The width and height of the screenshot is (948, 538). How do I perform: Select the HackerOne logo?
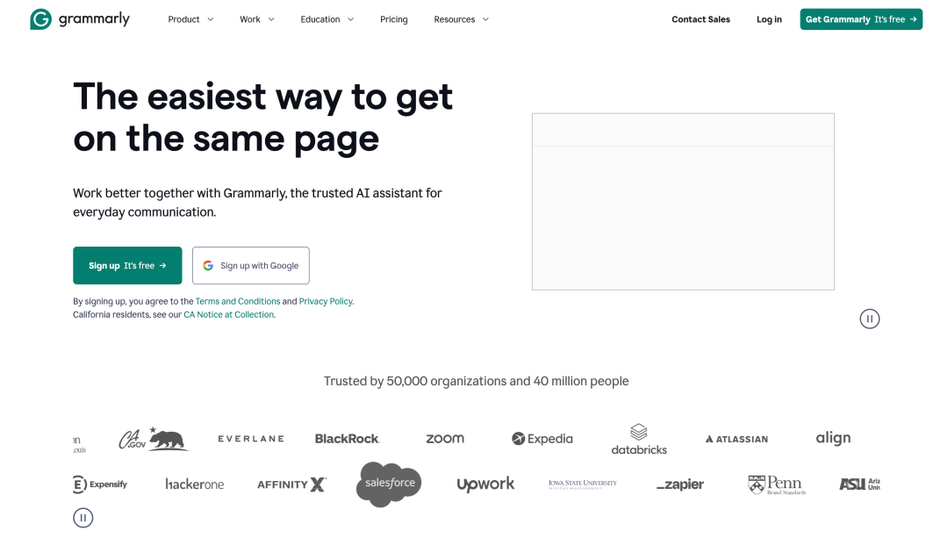(195, 484)
